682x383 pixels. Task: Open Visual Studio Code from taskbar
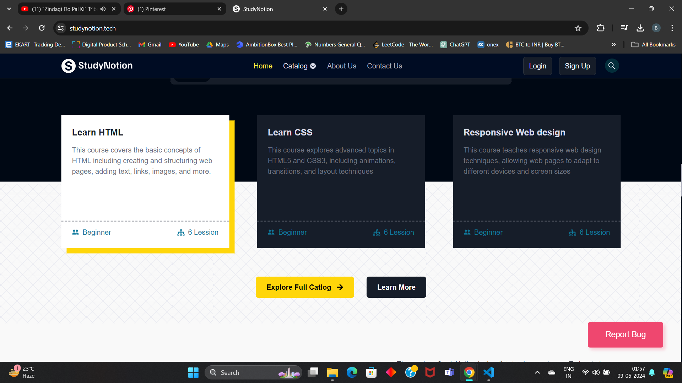[x=489, y=372]
